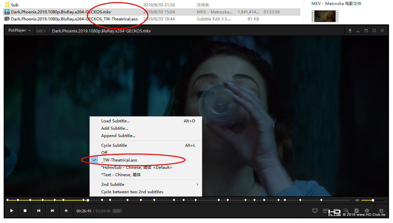
Task: Choose Append Subtitle... menu entry
Action: [146, 136]
